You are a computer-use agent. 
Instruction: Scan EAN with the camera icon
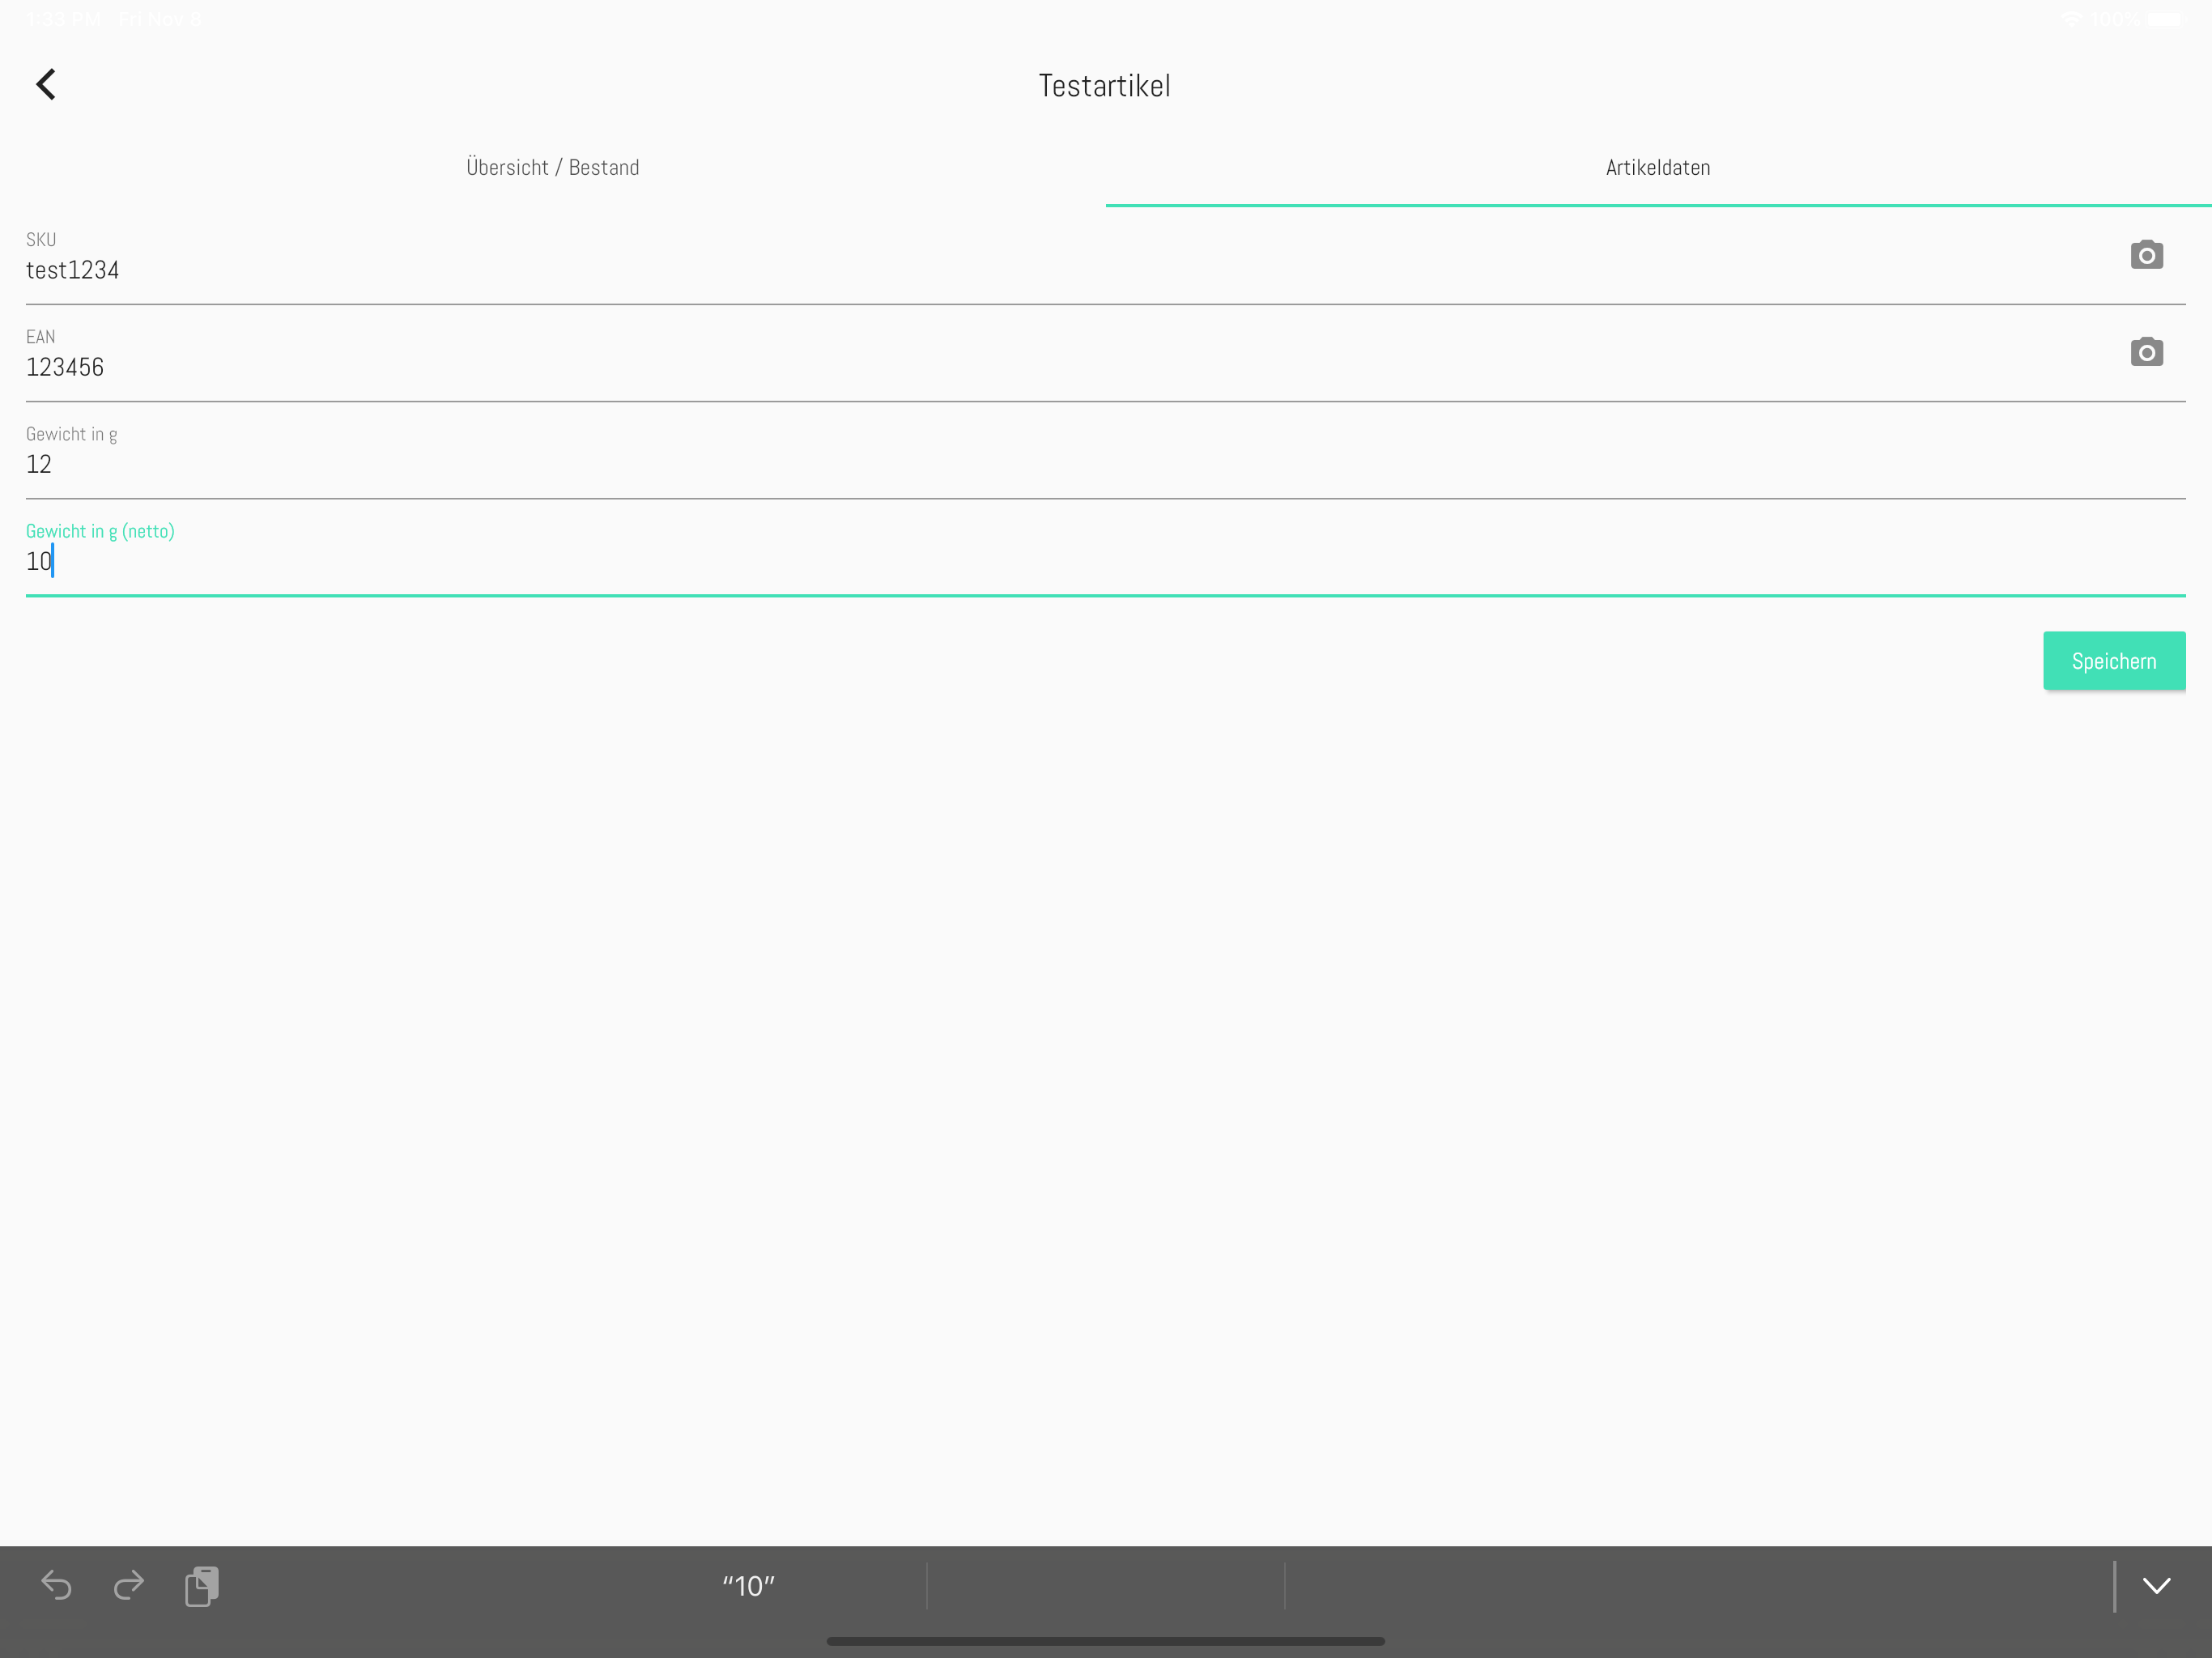click(2146, 352)
